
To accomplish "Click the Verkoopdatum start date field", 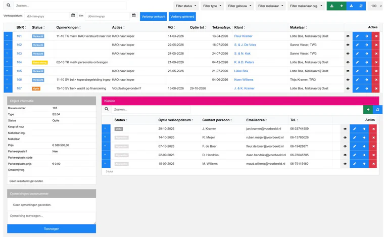I will click(x=47, y=16).
